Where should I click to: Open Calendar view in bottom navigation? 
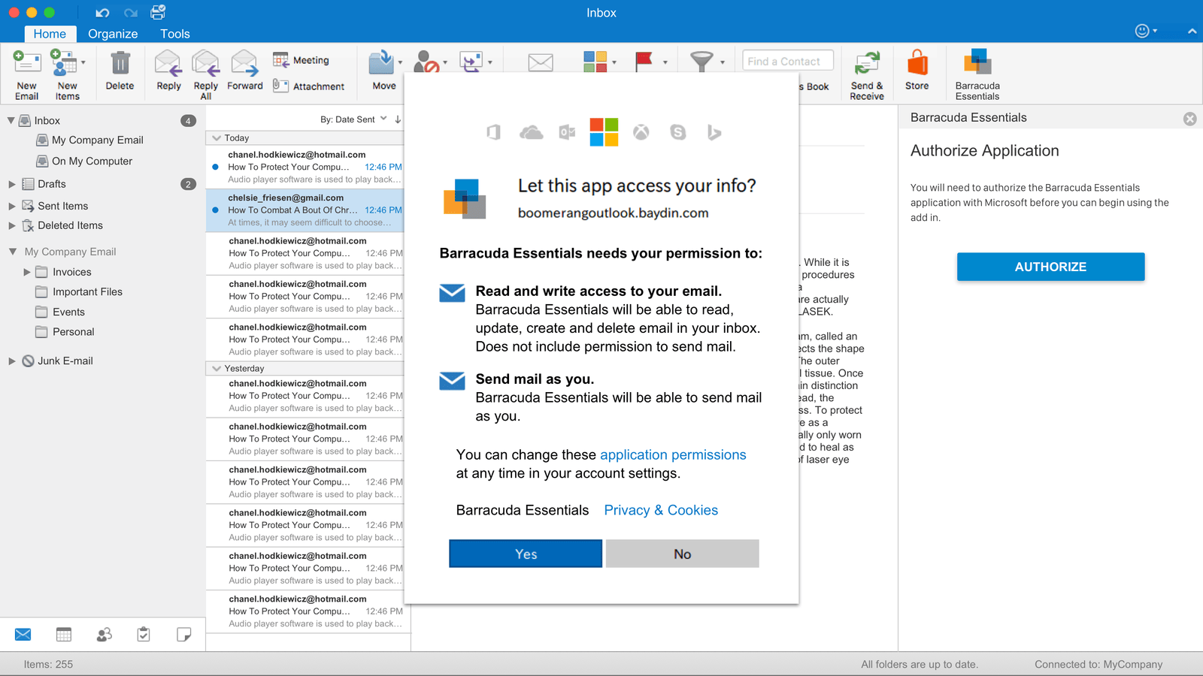point(64,635)
